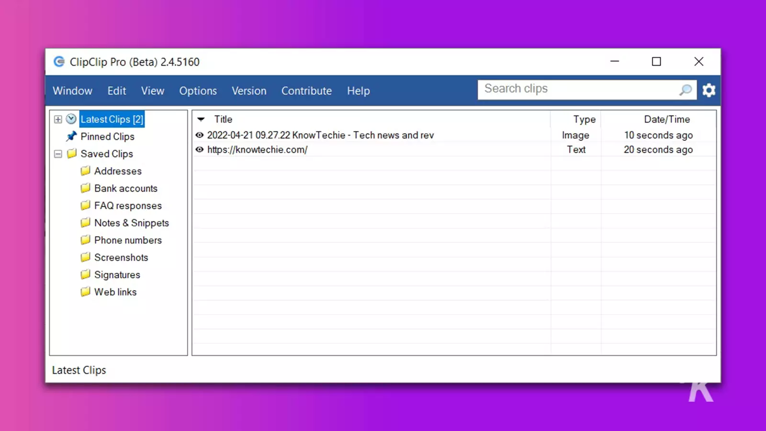Image resolution: width=766 pixels, height=431 pixels.
Task: Open the Web links folder label
Action: (x=115, y=292)
